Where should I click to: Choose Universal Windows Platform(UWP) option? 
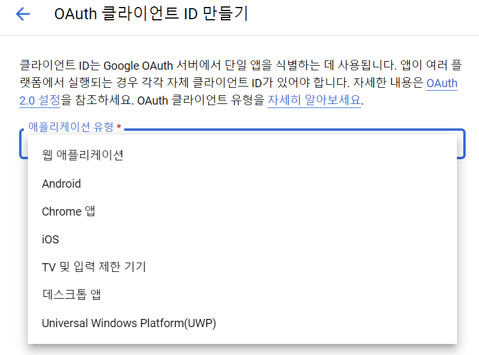[242, 323]
